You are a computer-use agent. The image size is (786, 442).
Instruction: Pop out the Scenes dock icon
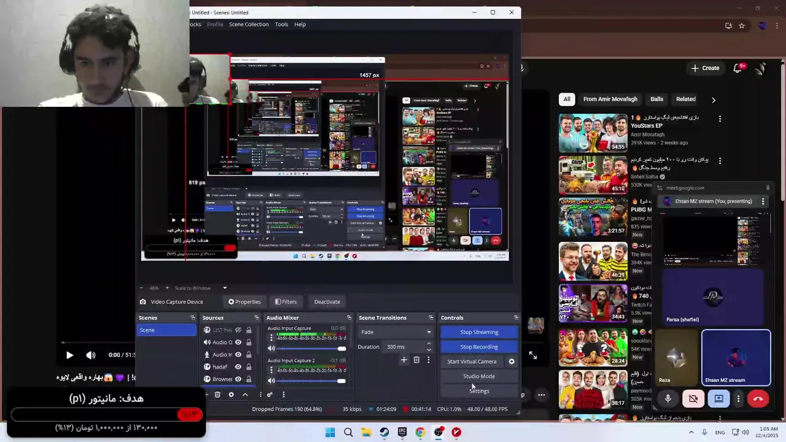[x=193, y=317]
